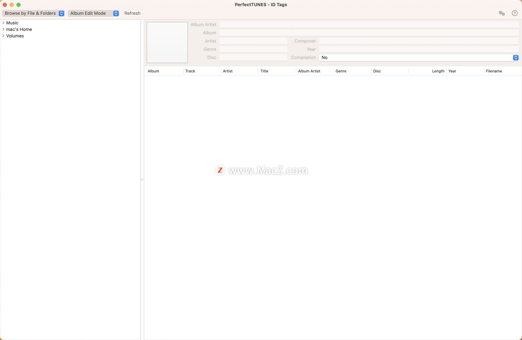Sort by Album Artist column header
This screenshot has height=340, width=522.
pos(315,71)
